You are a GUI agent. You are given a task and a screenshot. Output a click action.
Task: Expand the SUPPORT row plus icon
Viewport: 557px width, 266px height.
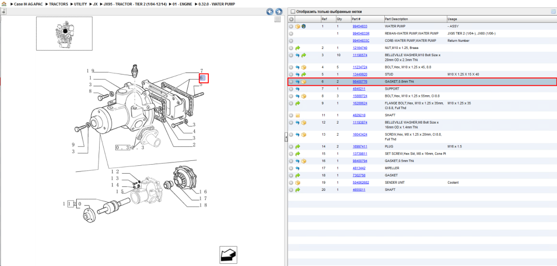coord(291,89)
